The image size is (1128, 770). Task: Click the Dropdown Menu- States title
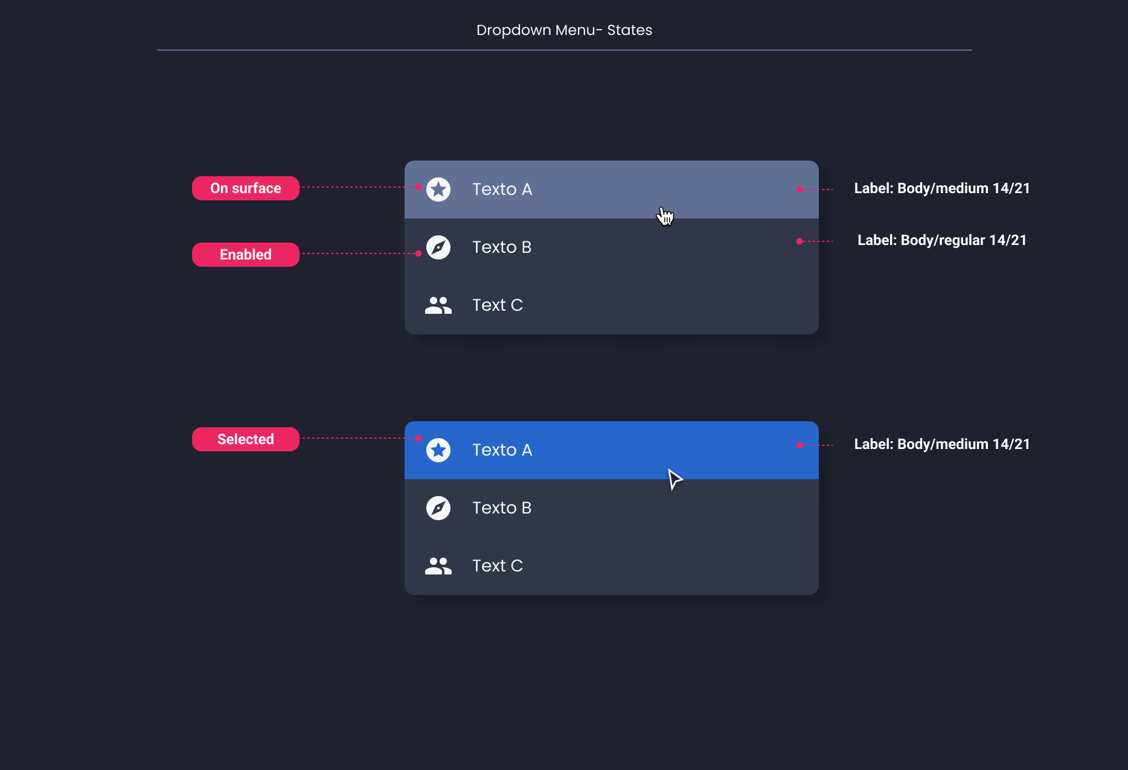[x=564, y=30]
